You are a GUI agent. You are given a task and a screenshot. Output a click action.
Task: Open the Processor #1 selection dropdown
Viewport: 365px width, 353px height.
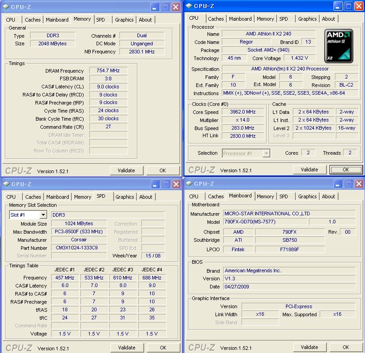click(x=266, y=153)
